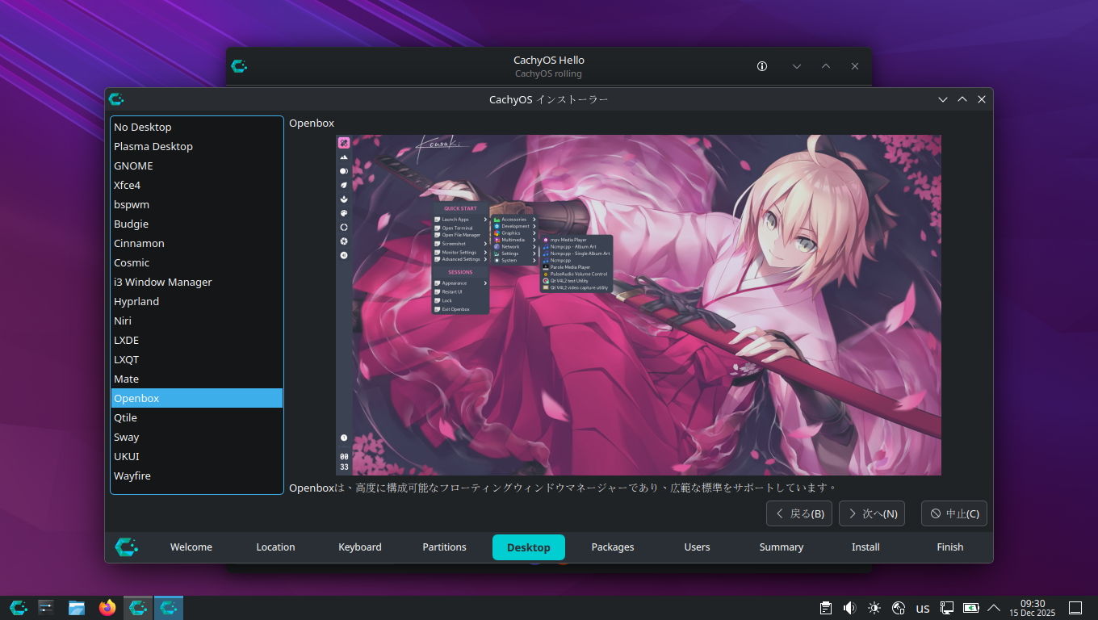
Task: Open the audio volume tray icon
Action: [850, 608]
